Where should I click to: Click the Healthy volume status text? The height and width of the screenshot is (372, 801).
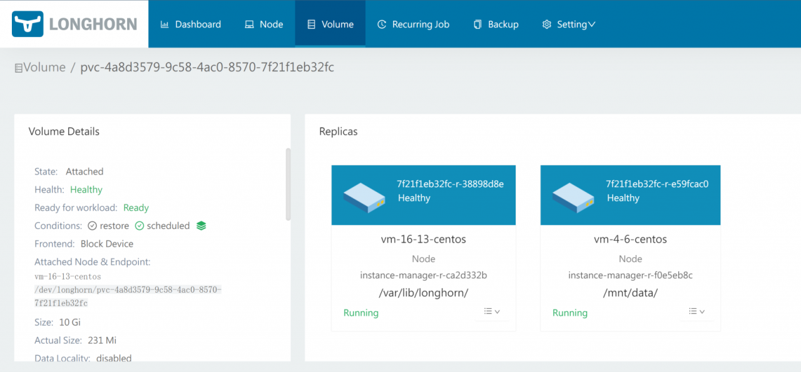pos(86,189)
